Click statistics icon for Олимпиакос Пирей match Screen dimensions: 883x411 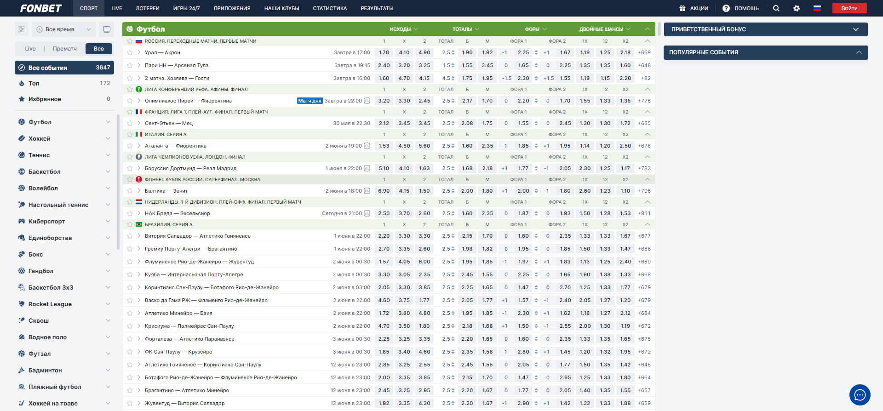[367, 101]
